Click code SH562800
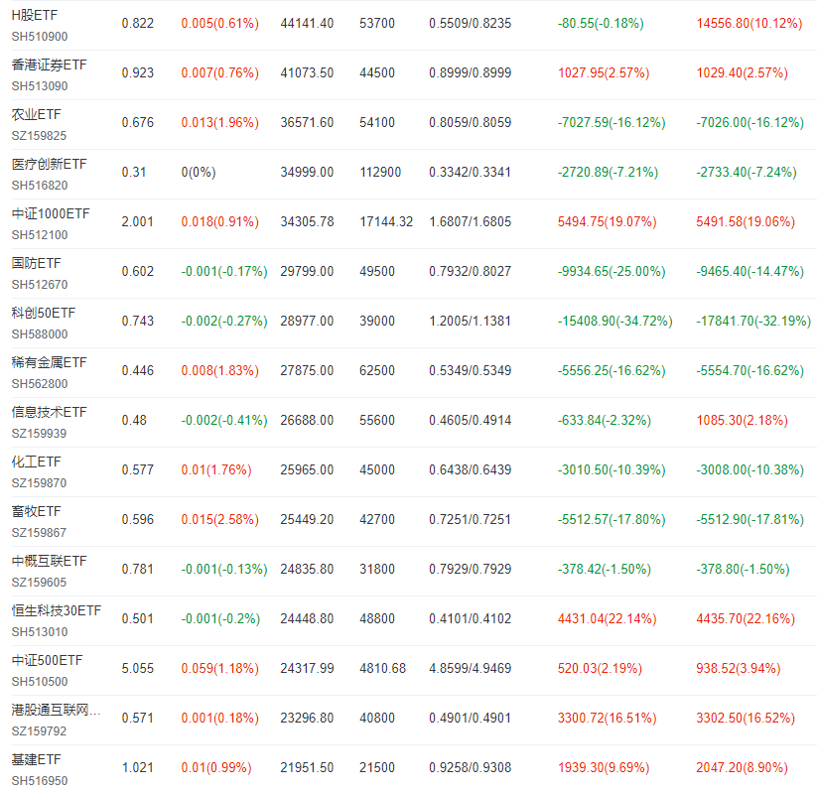 pos(40,383)
